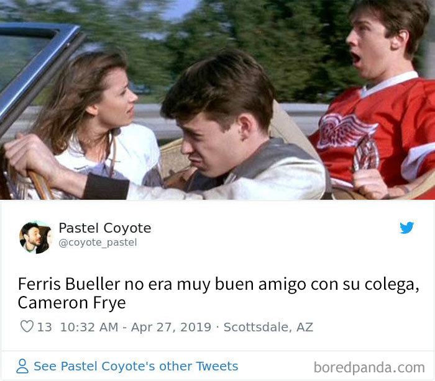Click the @coyote_pastel handle

coord(98,243)
